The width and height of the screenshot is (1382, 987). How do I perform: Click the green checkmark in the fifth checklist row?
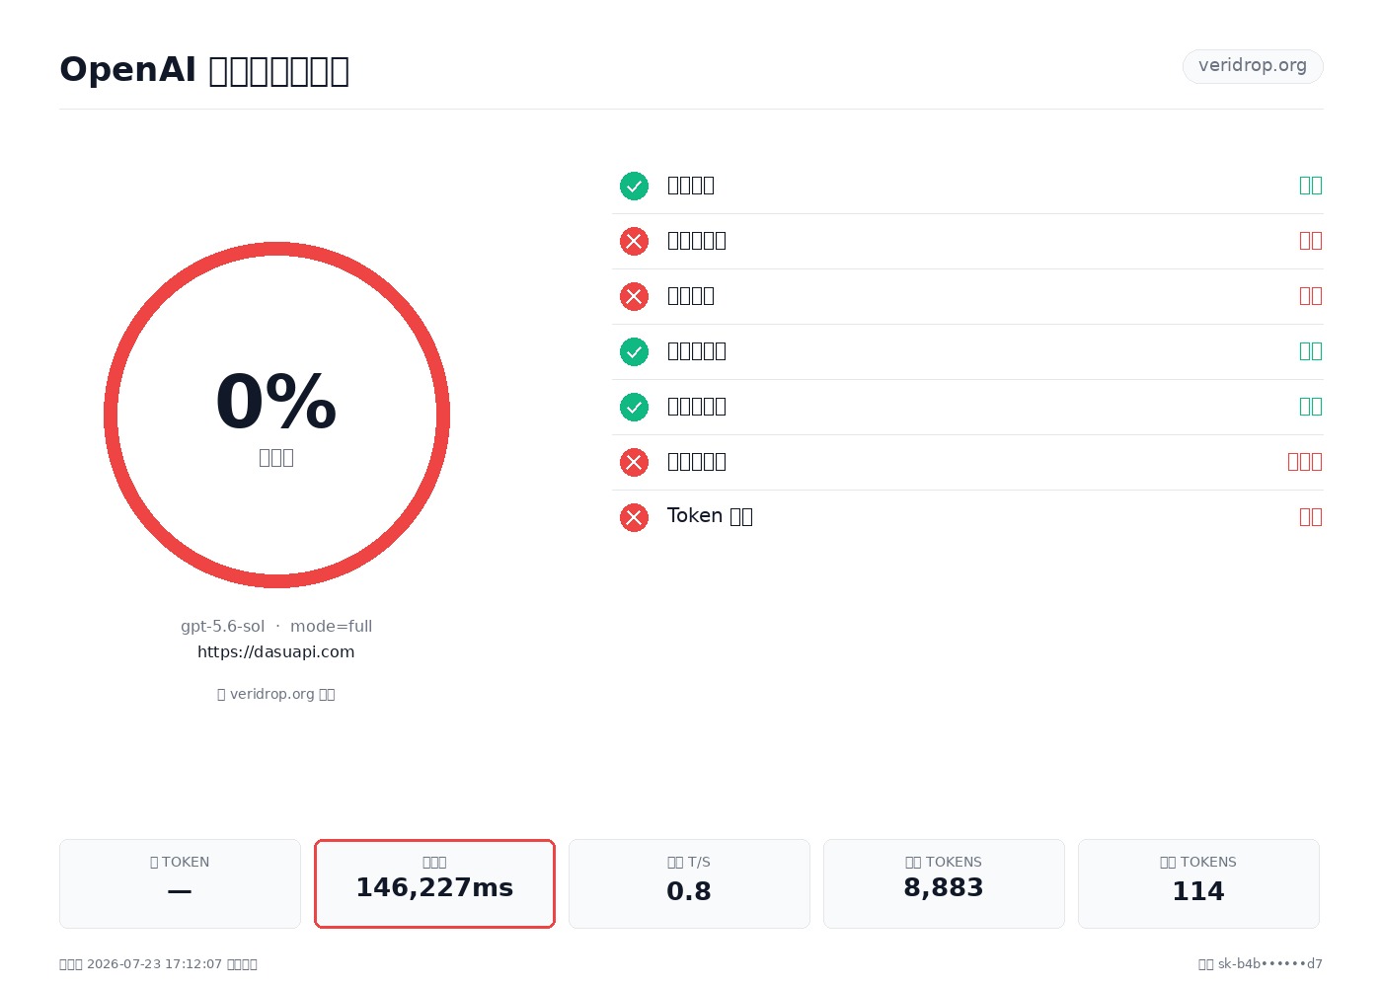[x=634, y=407]
